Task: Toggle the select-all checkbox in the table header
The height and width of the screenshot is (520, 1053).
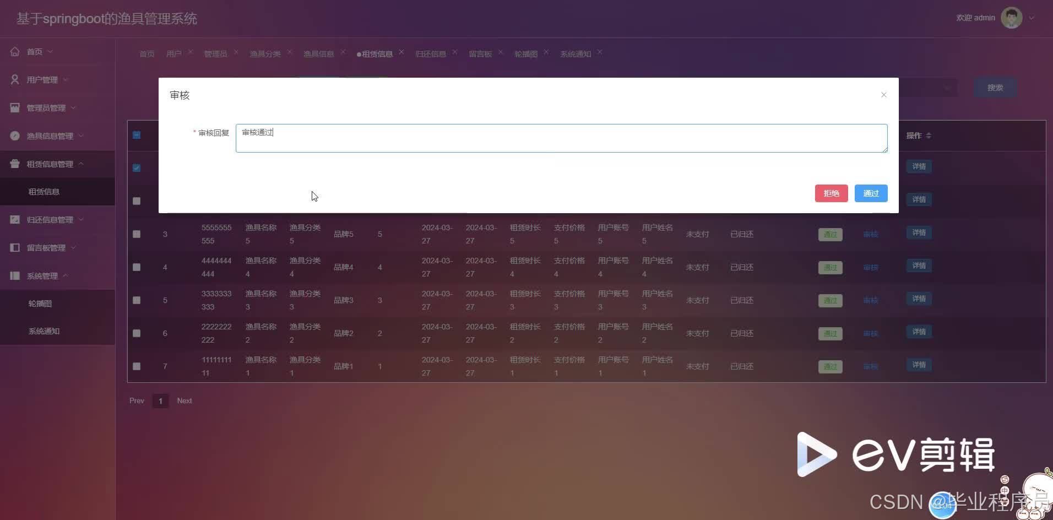Action: (137, 135)
